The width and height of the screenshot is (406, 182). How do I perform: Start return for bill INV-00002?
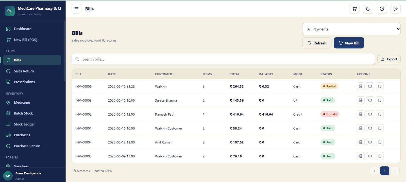coord(380,114)
